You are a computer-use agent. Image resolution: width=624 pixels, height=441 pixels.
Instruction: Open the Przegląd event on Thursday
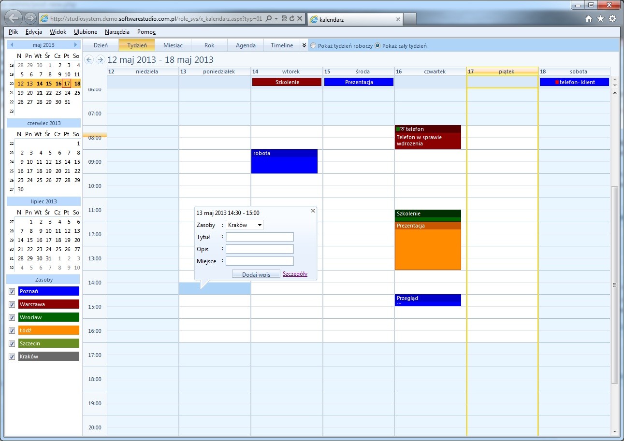428,300
